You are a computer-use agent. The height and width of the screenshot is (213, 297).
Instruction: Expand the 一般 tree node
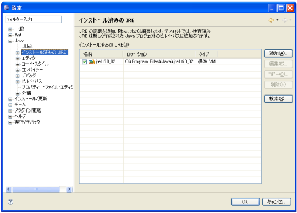click(x=10, y=30)
